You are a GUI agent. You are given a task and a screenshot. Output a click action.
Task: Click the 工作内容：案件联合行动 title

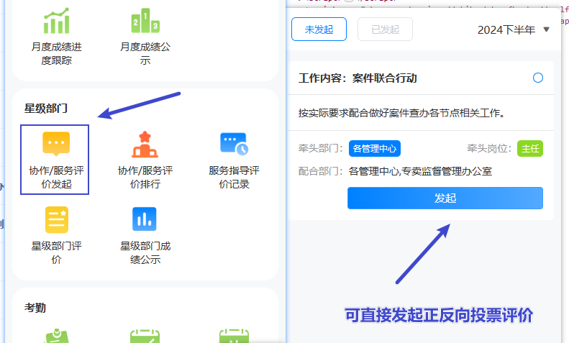click(x=358, y=78)
